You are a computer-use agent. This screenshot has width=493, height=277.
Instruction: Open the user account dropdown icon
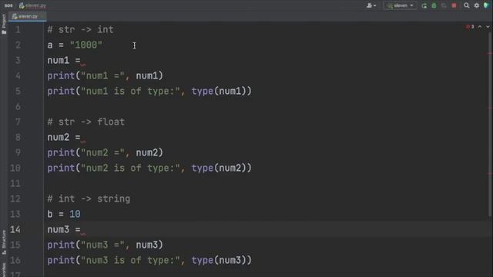pyautogui.click(x=371, y=5)
